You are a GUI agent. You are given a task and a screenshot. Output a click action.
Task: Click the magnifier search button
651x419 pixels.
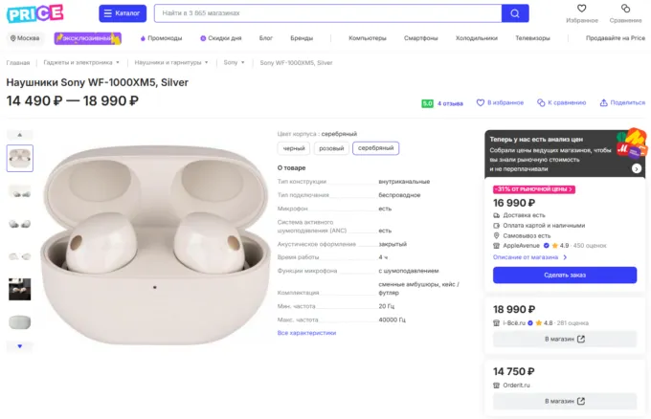click(515, 13)
